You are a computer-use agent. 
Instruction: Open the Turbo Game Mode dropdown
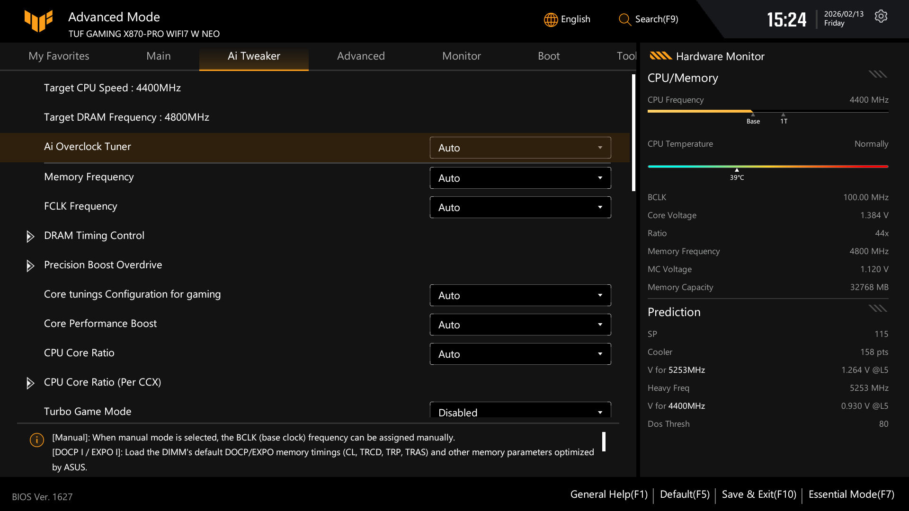pyautogui.click(x=520, y=411)
